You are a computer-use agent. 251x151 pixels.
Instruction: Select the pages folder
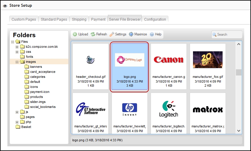tap(27, 117)
